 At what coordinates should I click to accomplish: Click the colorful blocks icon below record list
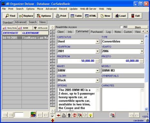coord(33,114)
